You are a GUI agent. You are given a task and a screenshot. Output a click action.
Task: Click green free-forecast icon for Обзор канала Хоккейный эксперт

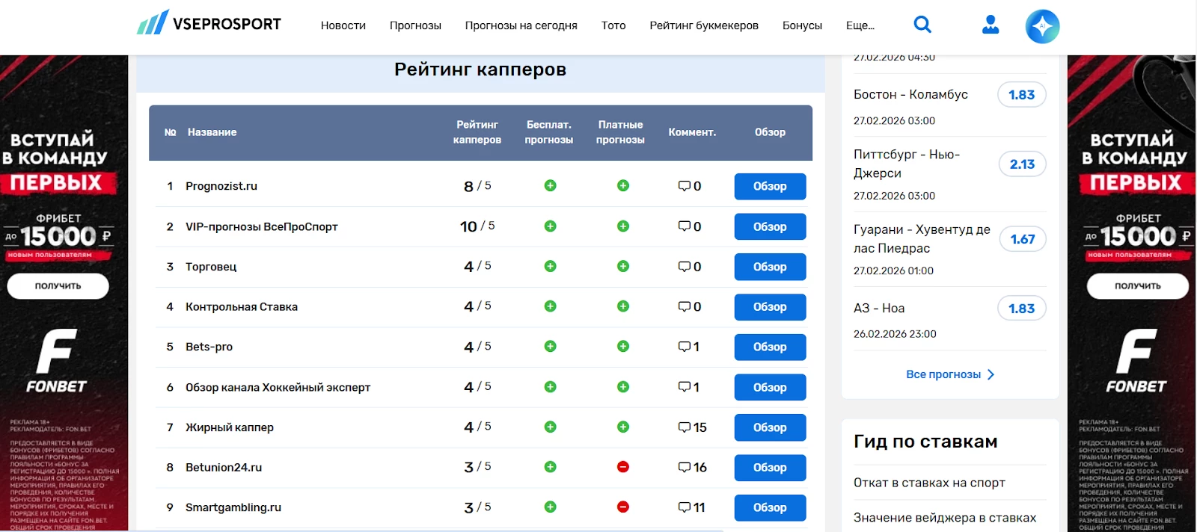[x=550, y=386]
